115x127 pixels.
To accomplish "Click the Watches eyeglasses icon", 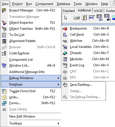I will [x=65, y=41].
